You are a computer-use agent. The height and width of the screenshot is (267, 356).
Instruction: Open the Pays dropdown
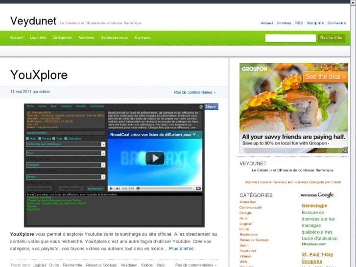[x=66, y=153]
